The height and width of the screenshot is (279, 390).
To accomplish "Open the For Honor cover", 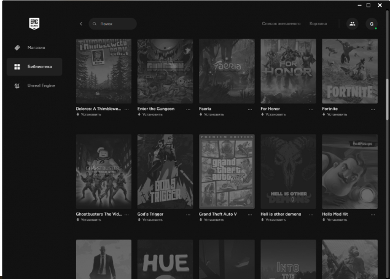I will tap(288, 71).
